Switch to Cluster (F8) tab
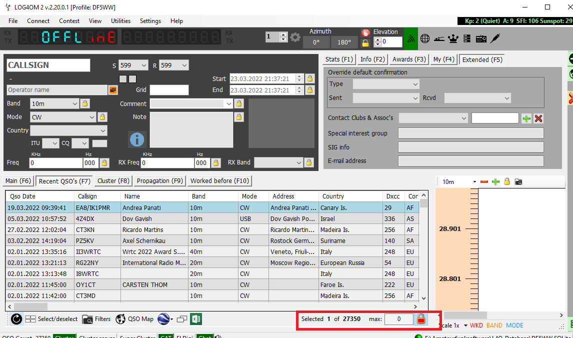573x338 pixels. tap(113, 181)
